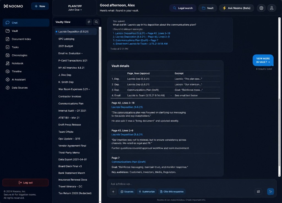Open J. Doe Dep
282x203 pixels.
(65, 75)
